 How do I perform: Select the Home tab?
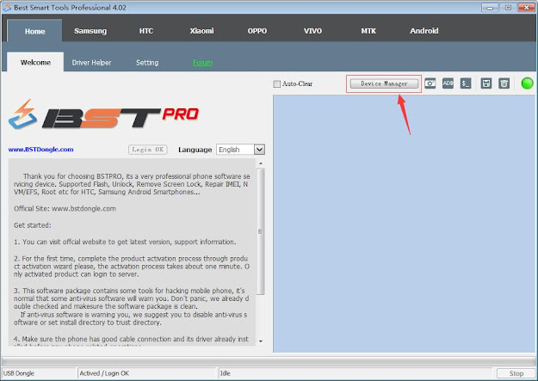click(x=34, y=31)
